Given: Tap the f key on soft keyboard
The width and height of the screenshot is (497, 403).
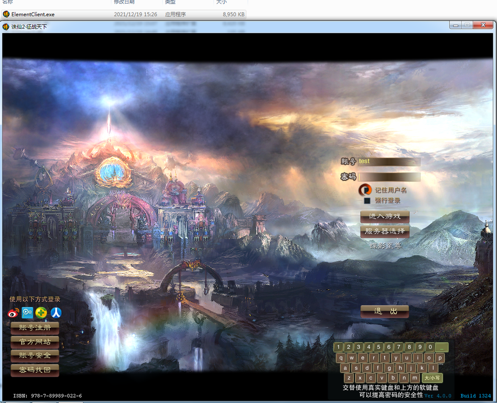Looking at the screenshot, I should pyautogui.click(x=378, y=368).
